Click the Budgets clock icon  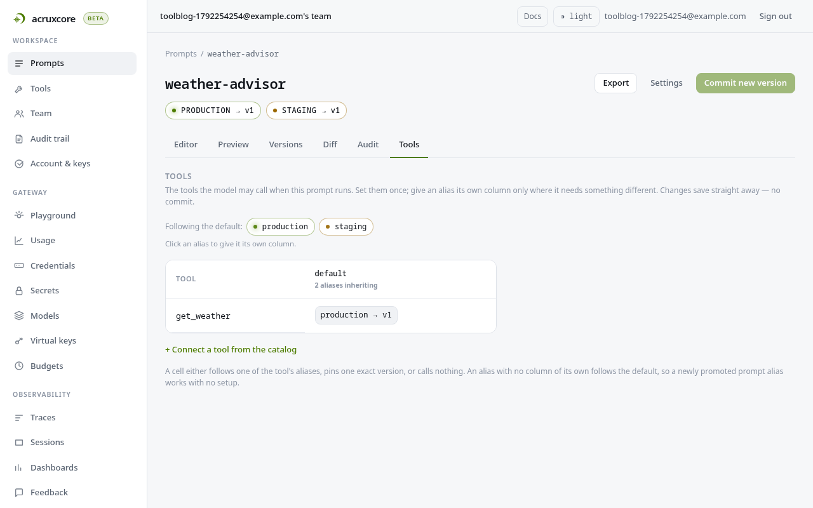click(19, 366)
